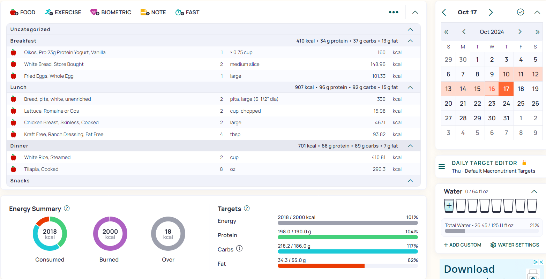Viewport: 546px width, 279px height.
Task: Click the Total Water progress bar
Action: (x=492, y=231)
